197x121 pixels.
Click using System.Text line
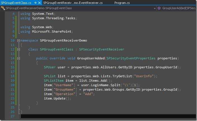point(38,14)
